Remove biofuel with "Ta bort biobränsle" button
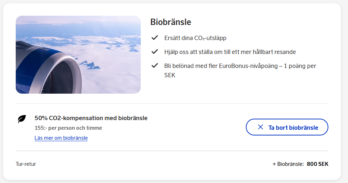This screenshot has height=183, width=348. click(287, 127)
